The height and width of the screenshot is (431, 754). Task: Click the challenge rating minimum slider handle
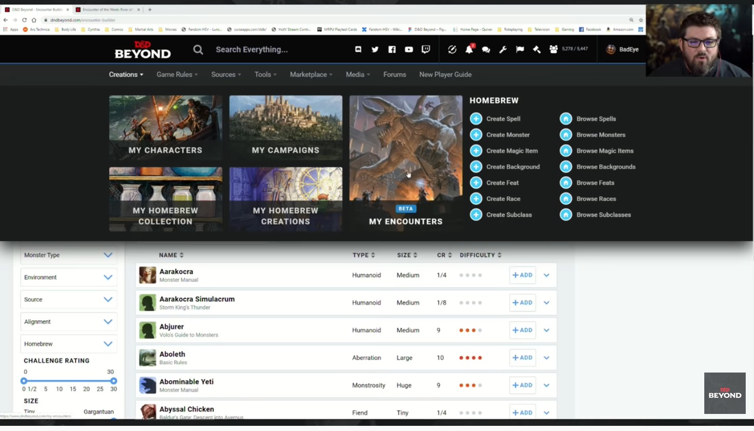click(24, 381)
